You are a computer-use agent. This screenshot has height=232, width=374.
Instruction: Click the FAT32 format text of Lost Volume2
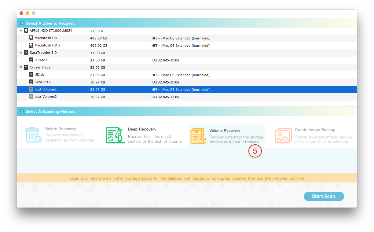pyautogui.click(x=165, y=97)
